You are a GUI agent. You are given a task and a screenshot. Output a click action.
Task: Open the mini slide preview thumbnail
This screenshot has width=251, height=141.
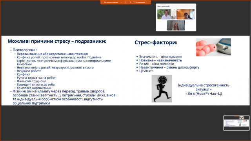(236, 123)
